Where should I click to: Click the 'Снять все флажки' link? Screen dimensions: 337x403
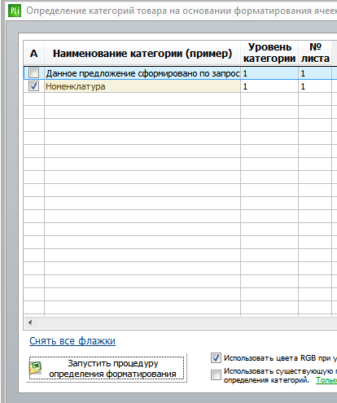point(72,341)
